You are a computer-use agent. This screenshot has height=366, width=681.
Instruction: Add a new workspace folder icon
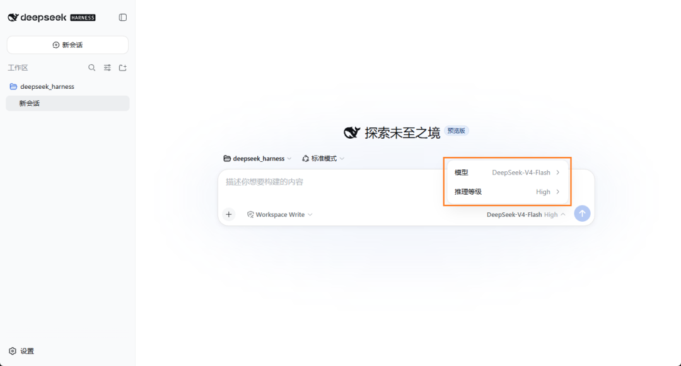coord(123,67)
